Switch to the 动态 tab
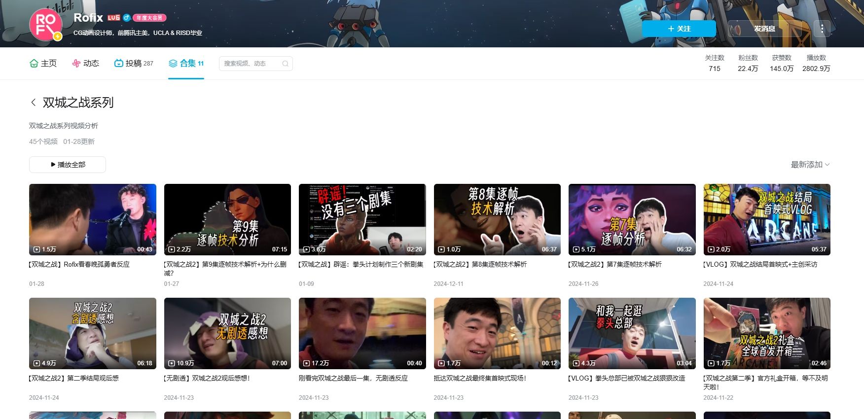Viewport: 864px width, 419px height. click(86, 63)
